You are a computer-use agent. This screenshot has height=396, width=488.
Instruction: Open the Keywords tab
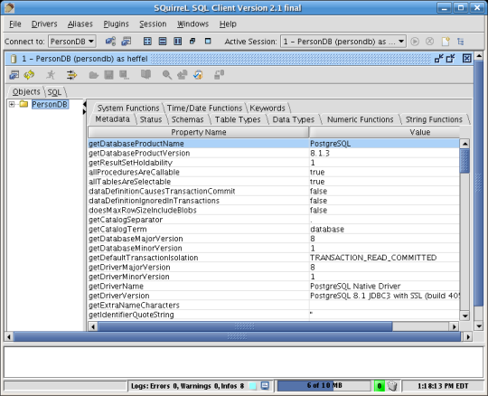267,108
